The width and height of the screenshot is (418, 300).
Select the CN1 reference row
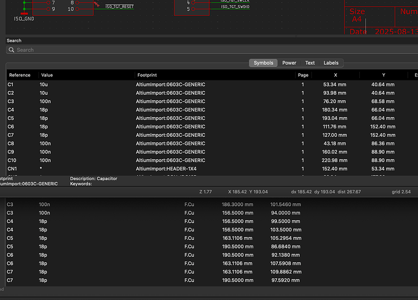click(212, 169)
